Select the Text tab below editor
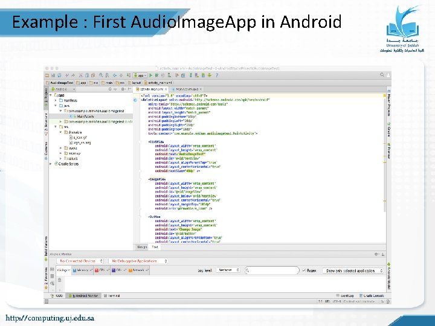 point(155,247)
